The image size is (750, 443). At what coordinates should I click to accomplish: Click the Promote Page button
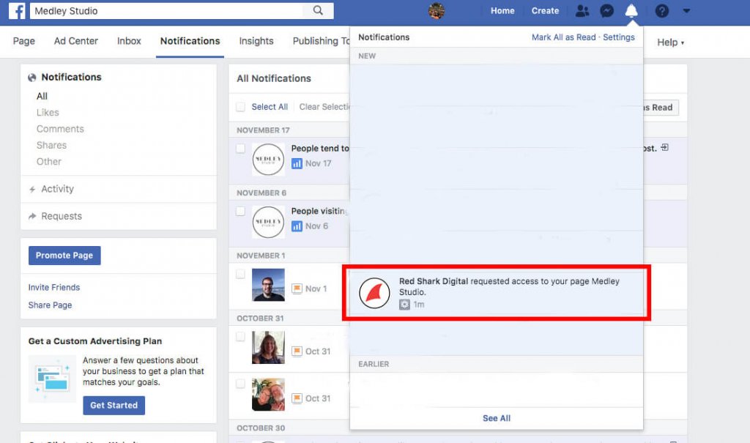(64, 256)
